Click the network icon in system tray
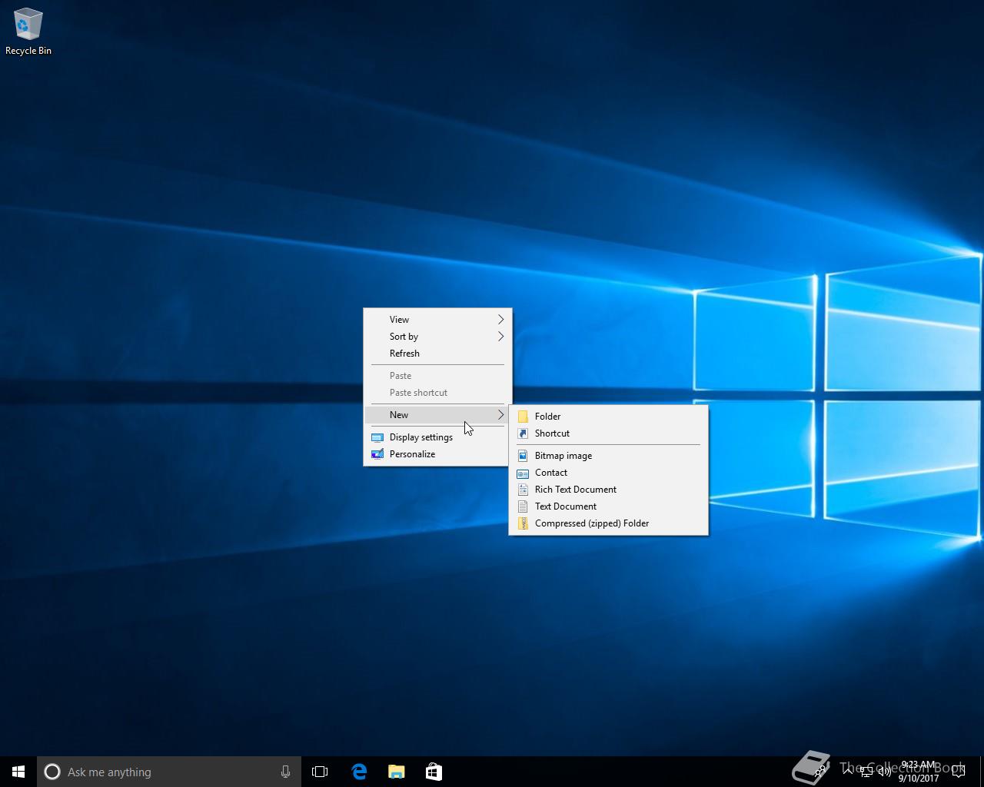The height and width of the screenshot is (787, 984). (866, 772)
